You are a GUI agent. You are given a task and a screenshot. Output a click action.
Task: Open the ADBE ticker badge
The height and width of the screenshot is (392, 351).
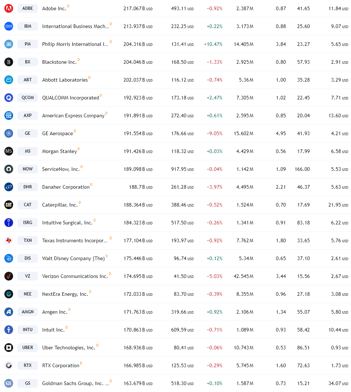(28, 8)
